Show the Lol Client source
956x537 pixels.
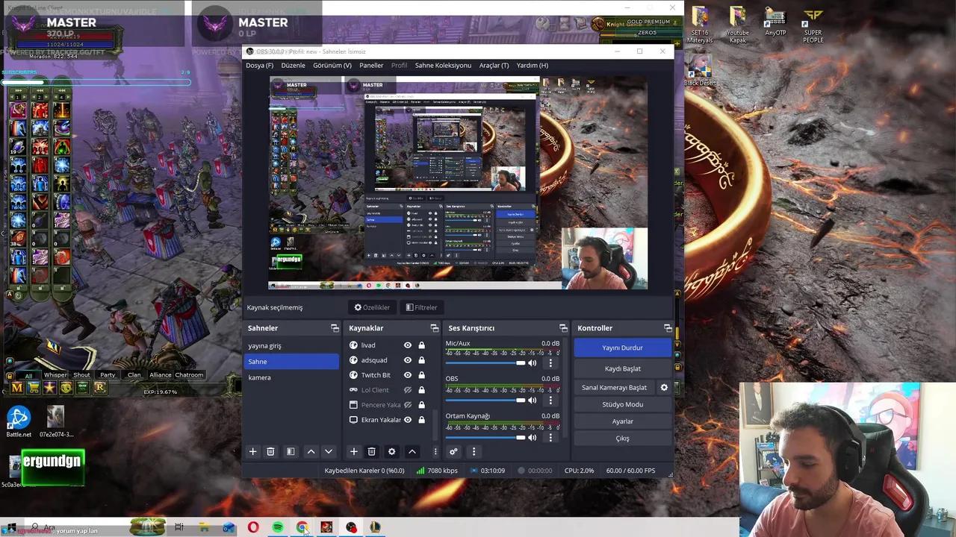coord(407,389)
